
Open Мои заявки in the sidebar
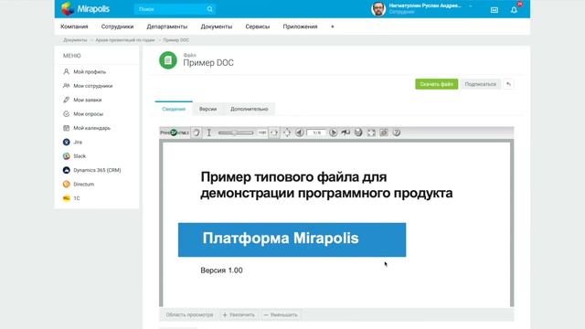click(88, 100)
